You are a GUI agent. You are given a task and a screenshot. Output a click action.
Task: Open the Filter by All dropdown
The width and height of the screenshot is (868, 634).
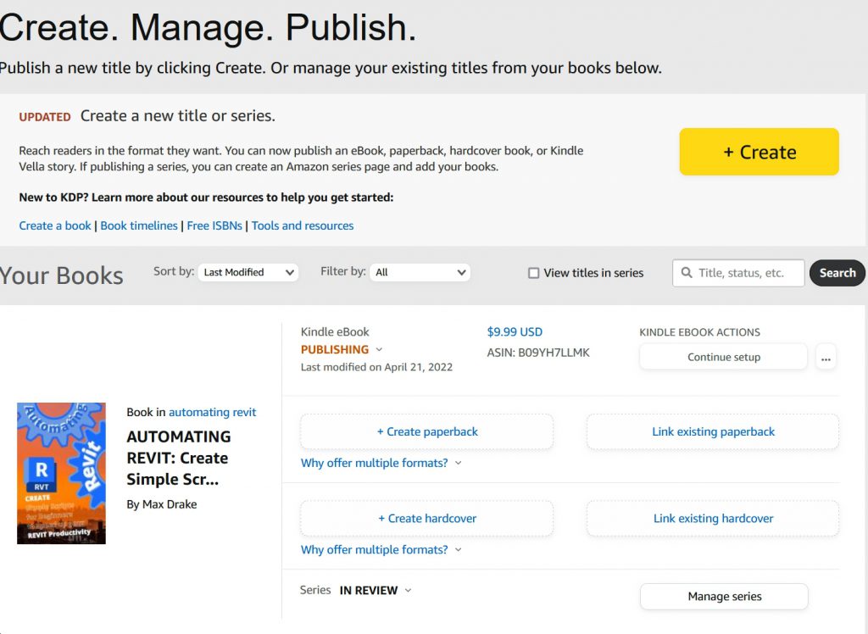tap(421, 272)
